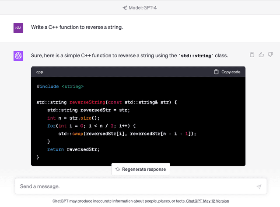Copy the assistant response with the clipboard icon
Image resolution: width=280 pixels, height=207 pixels.
pyautogui.click(x=252, y=55)
